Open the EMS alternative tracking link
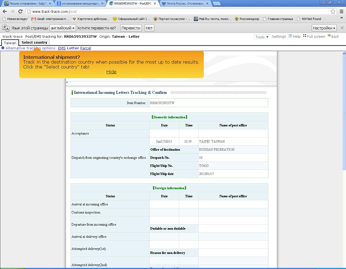 pos(62,48)
